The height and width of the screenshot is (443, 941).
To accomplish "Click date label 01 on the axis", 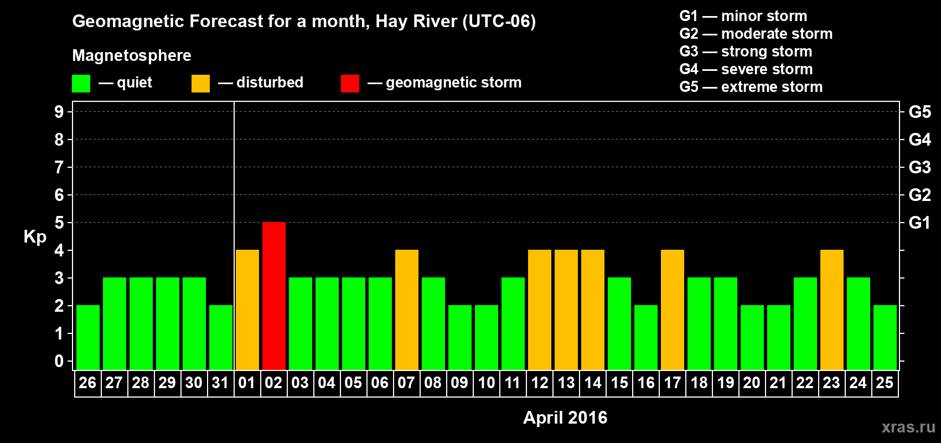I will coord(247,383).
